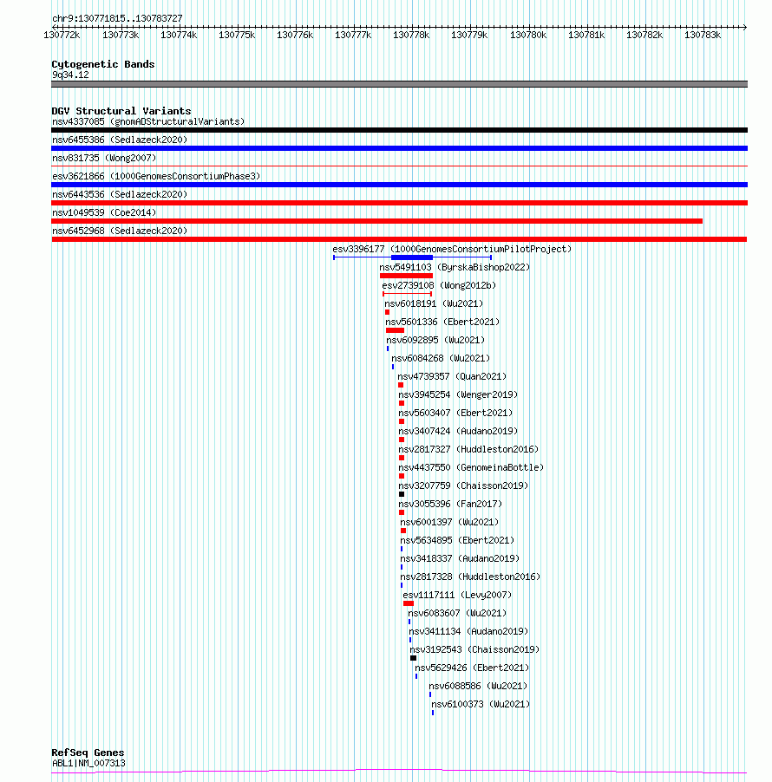The width and height of the screenshot is (772, 782).
Task: Click the DGV Structural Variants track title
Action: 121,111
